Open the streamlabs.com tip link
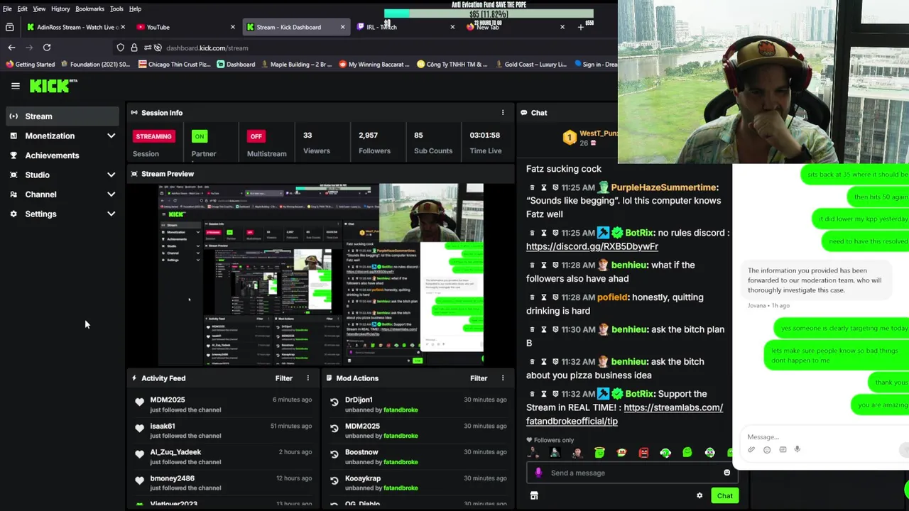Image resolution: width=909 pixels, height=511 pixels. tap(624, 414)
